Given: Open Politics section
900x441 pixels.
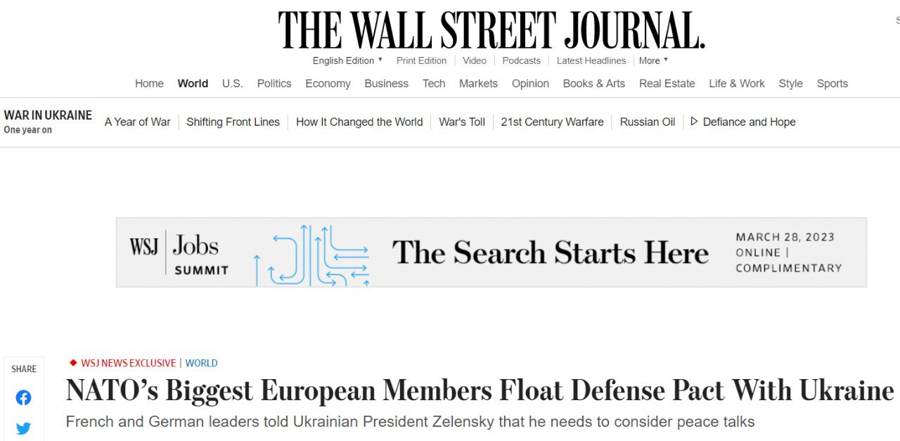Looking at the screenshot, I should click(274, 83).
